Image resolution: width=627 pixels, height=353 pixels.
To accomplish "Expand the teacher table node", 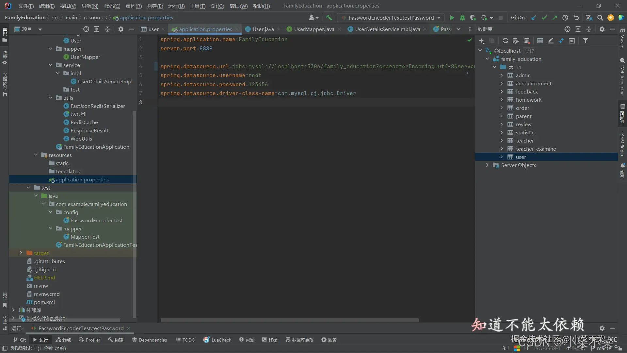I will click(x=502, y=141).
